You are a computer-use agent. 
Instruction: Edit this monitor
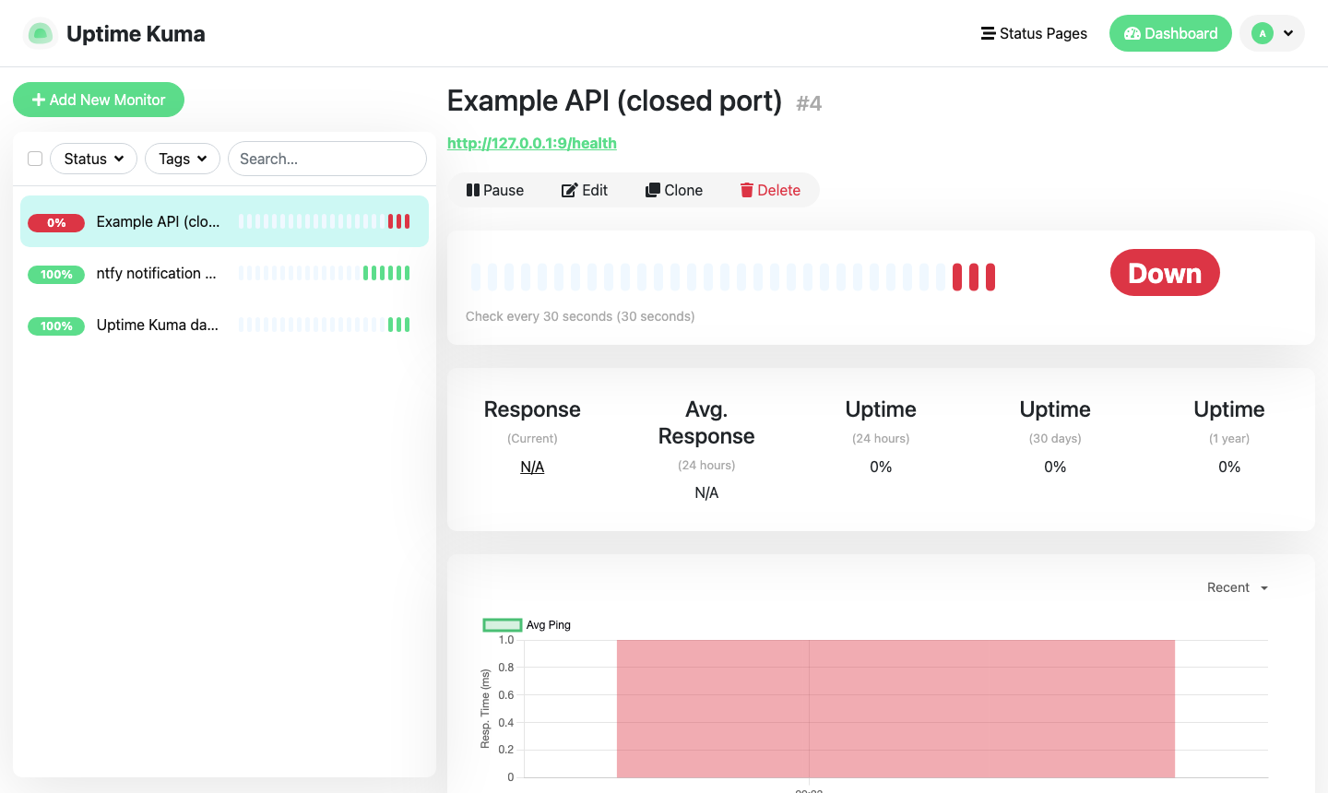click(585, 190)
